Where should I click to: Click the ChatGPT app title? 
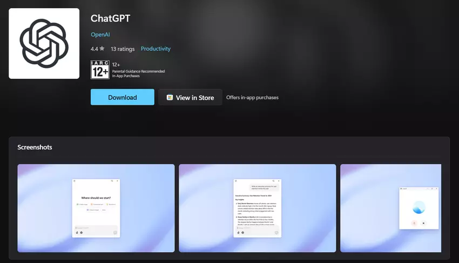tap(110, 18)
